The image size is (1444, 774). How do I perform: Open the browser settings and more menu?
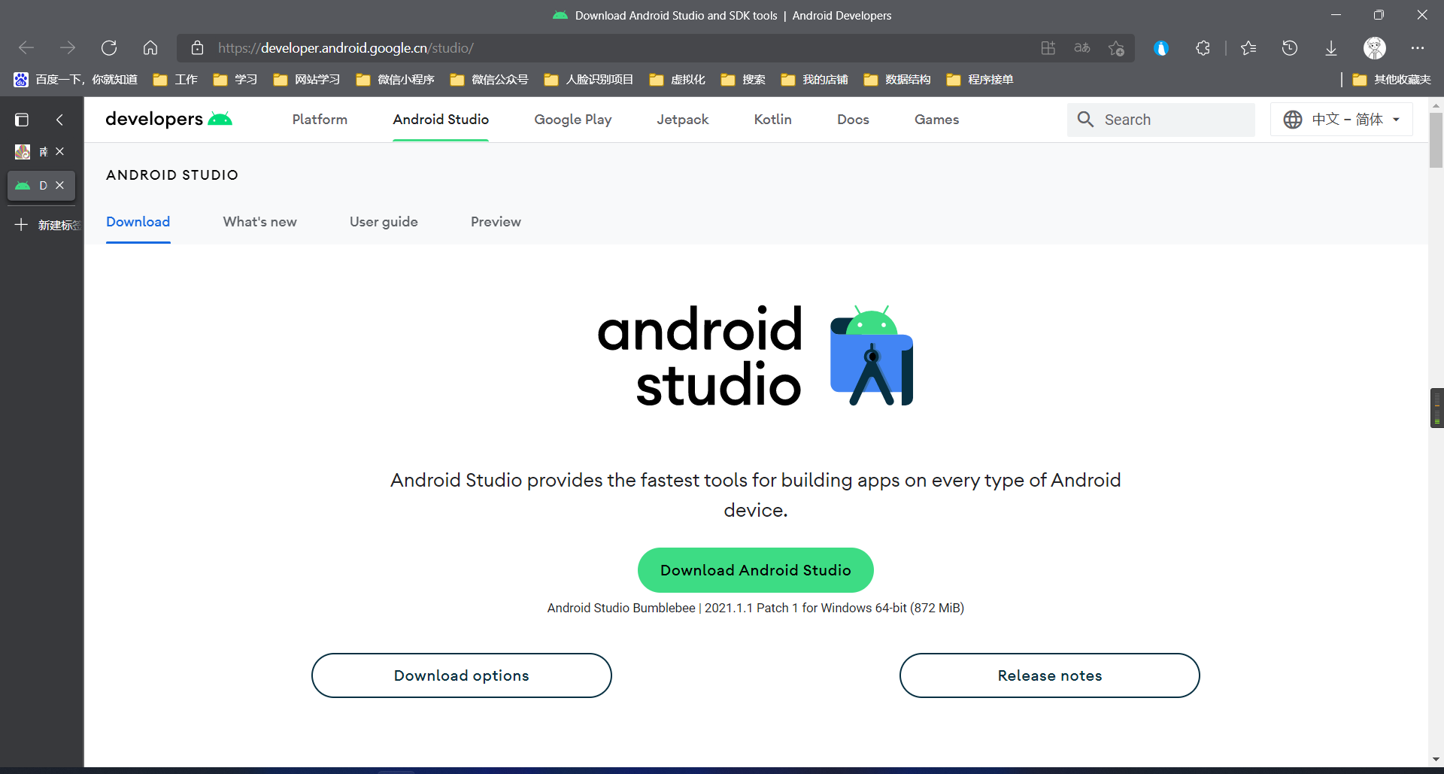(x=1418, y=48)
